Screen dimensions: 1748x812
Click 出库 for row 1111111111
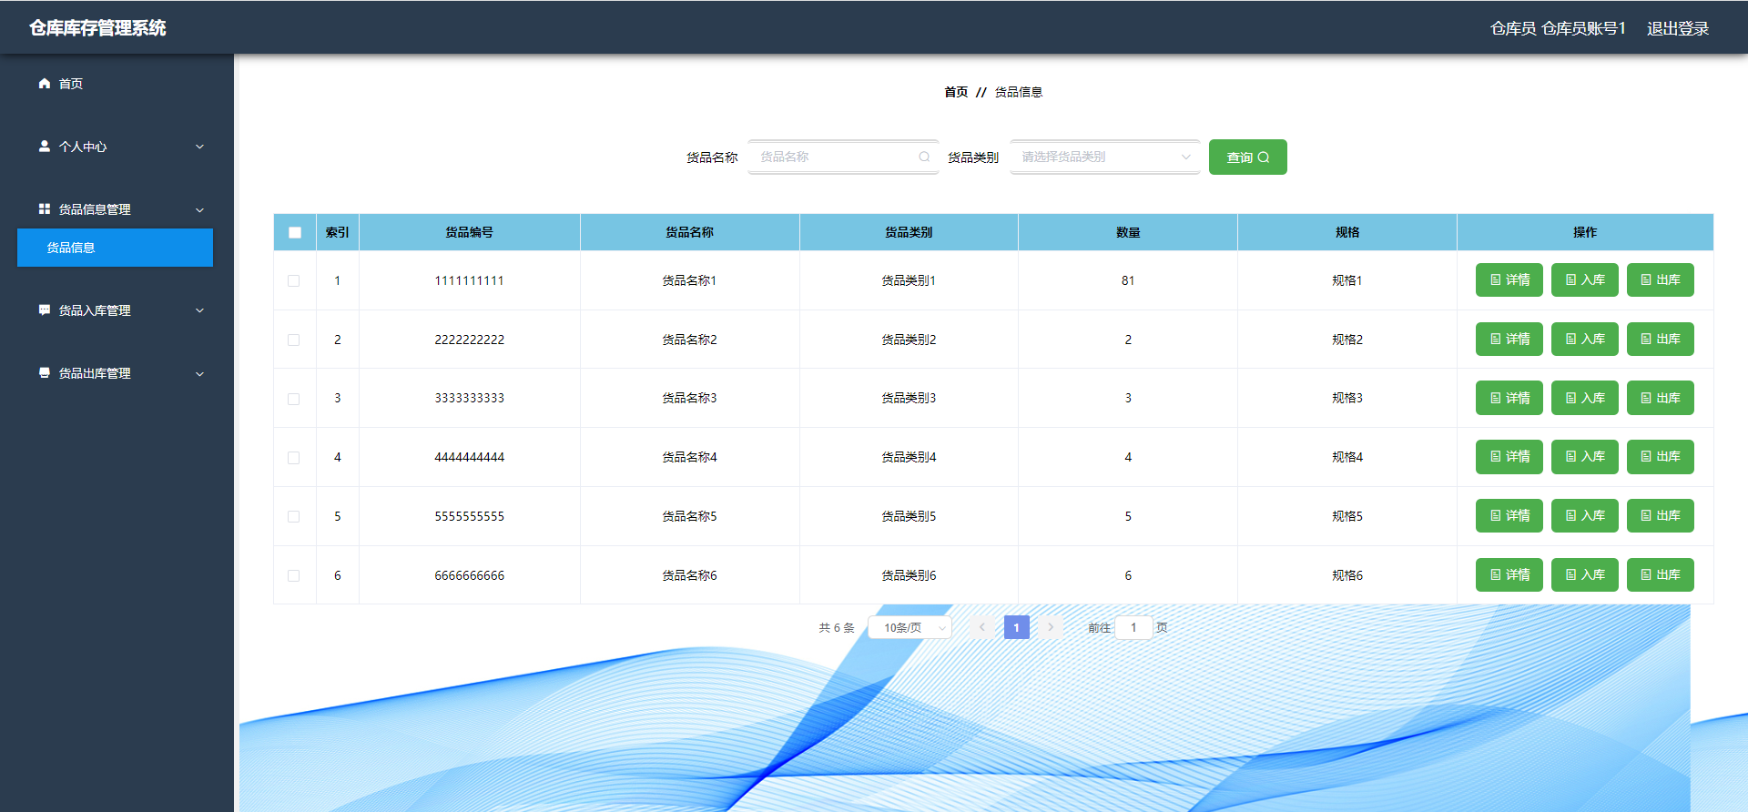pyautogui.click(x=1661, y=279)
